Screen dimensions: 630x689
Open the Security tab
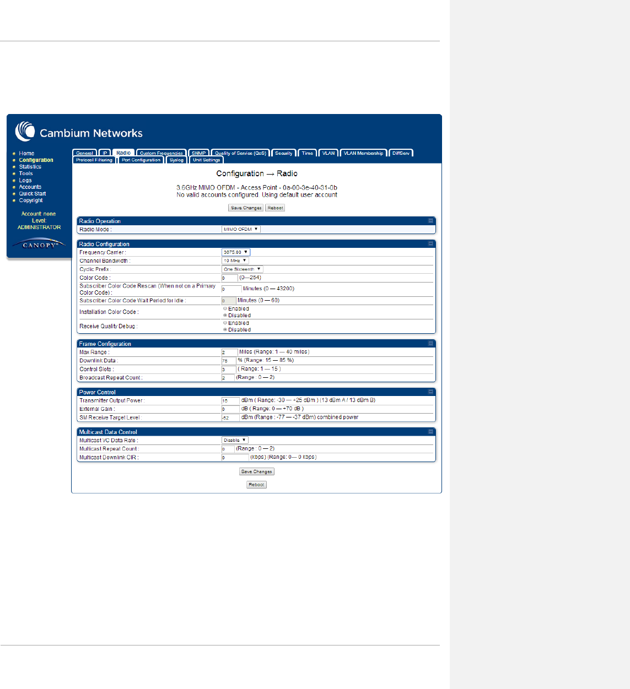click(x=284, y=153)
